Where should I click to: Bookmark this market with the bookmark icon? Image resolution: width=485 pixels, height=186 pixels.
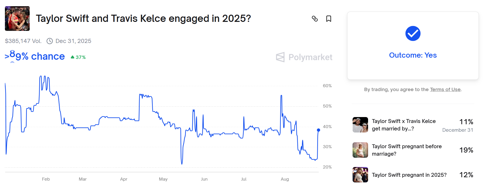329,19
